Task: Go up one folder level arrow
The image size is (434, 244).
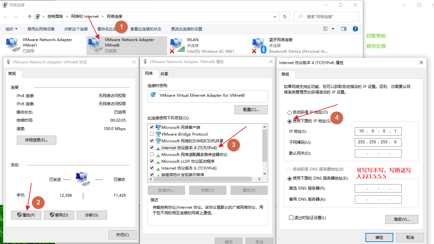Action: 30,17
